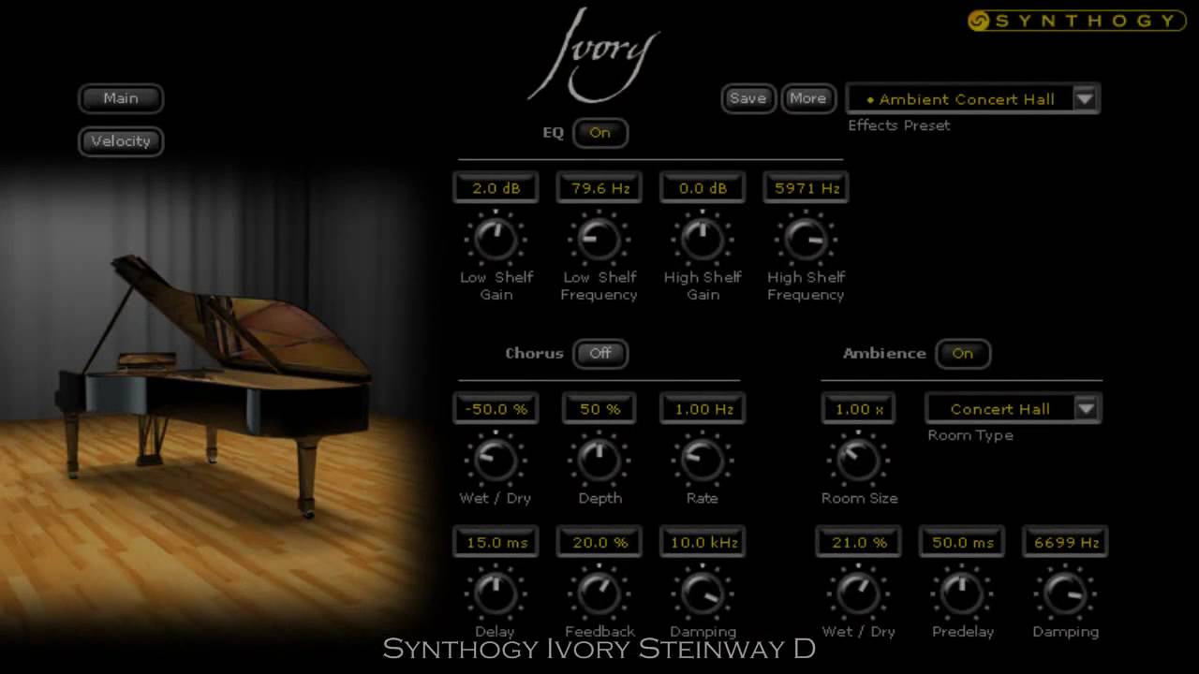Click the Ambience Damping knob
This screenshot has height=674, width=1199.
1065,593
